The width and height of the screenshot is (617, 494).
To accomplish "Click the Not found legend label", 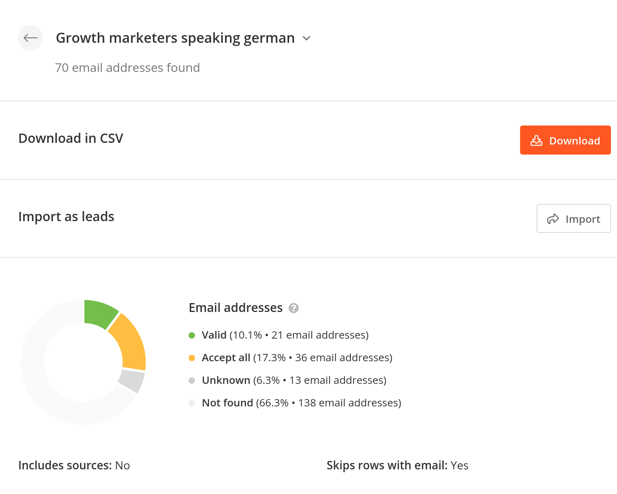I will coord(227,403).
